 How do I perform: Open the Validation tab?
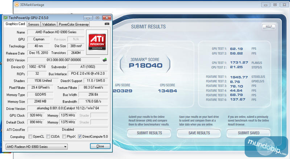click(x=49, y=24)
